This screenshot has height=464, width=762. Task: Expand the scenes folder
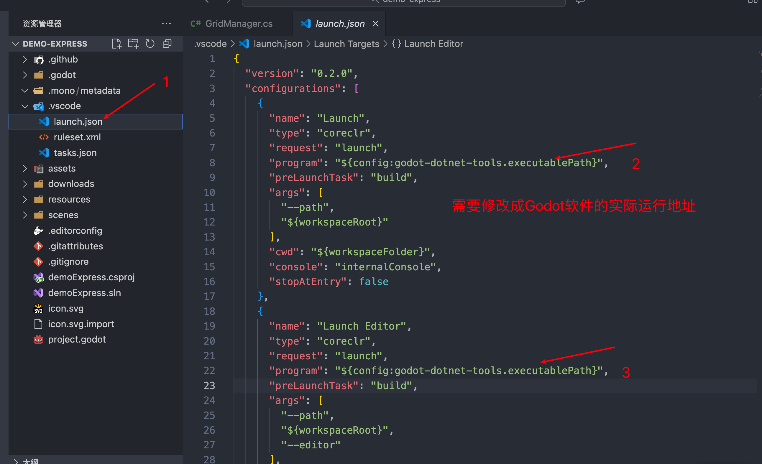point(25,215)
